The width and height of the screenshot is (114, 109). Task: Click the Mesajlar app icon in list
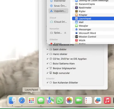pos(76,26)
